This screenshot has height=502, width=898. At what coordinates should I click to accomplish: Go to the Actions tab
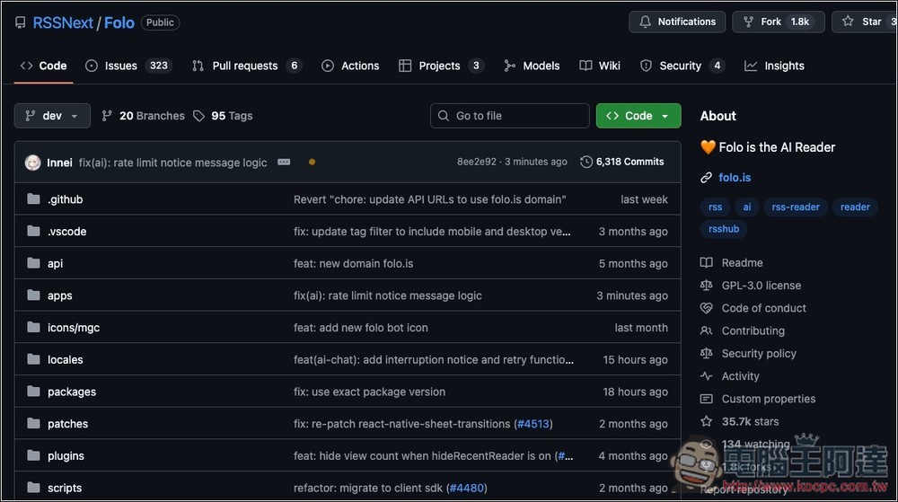pos(350,66)
